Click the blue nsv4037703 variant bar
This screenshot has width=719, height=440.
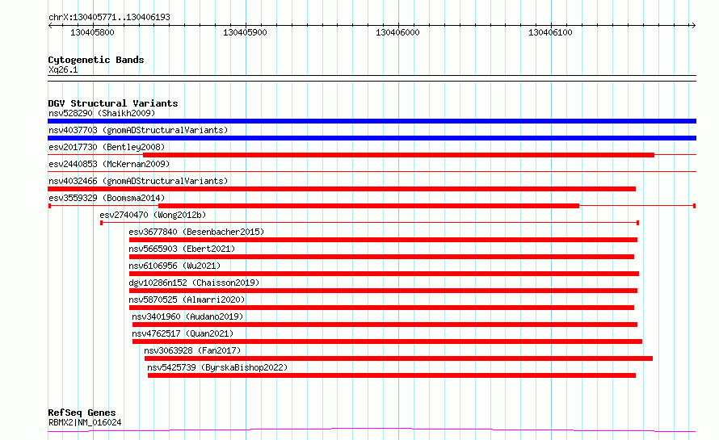pos(372,138)
